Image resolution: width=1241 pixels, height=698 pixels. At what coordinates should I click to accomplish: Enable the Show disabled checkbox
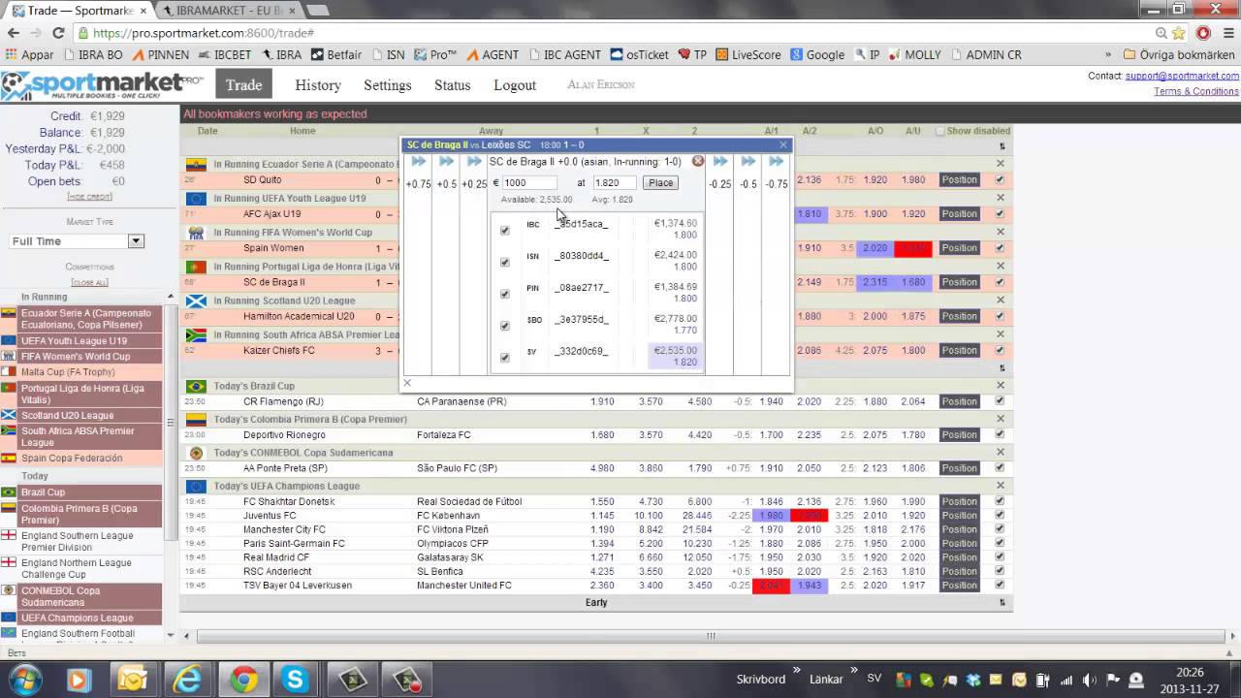(939, 131)
